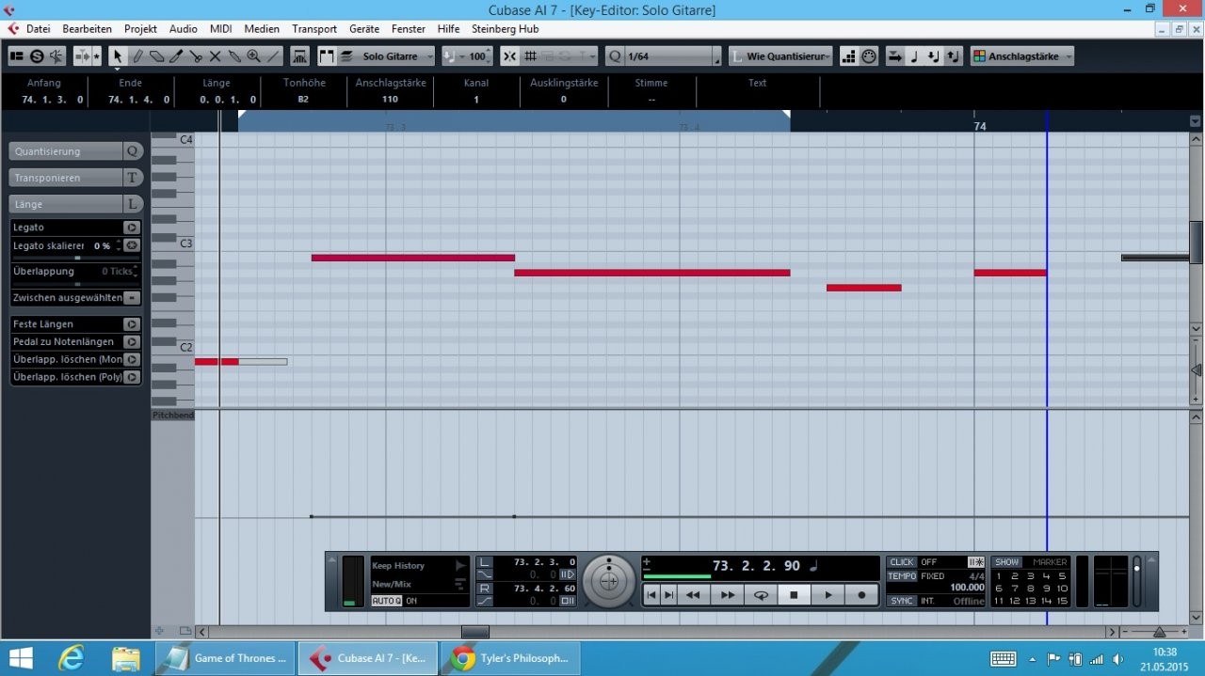Image resolution: width=1205 pixels, height=676 pixels.
Task: Adjust the horizontal zoom slider
Action: click(x=1159, y=632)
